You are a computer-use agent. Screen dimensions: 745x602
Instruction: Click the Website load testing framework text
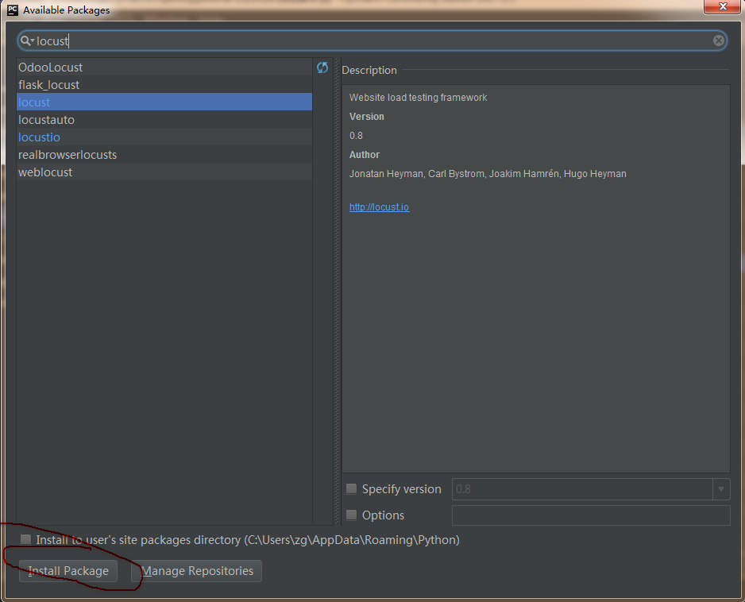(x=418, y=98)
